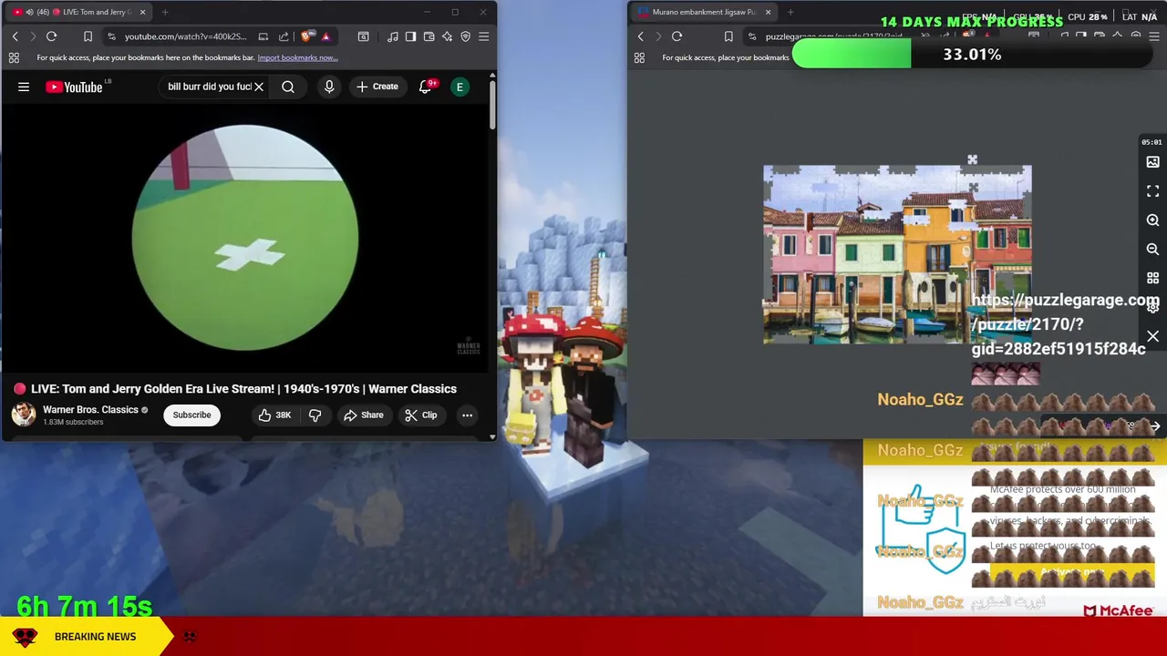Screen dimensions: 1167x656
Task: Open YouTube notifications bell
Action: point(426,87)
